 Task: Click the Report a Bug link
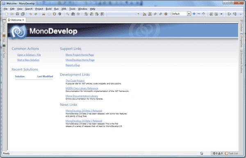click(x=73, y=65)
